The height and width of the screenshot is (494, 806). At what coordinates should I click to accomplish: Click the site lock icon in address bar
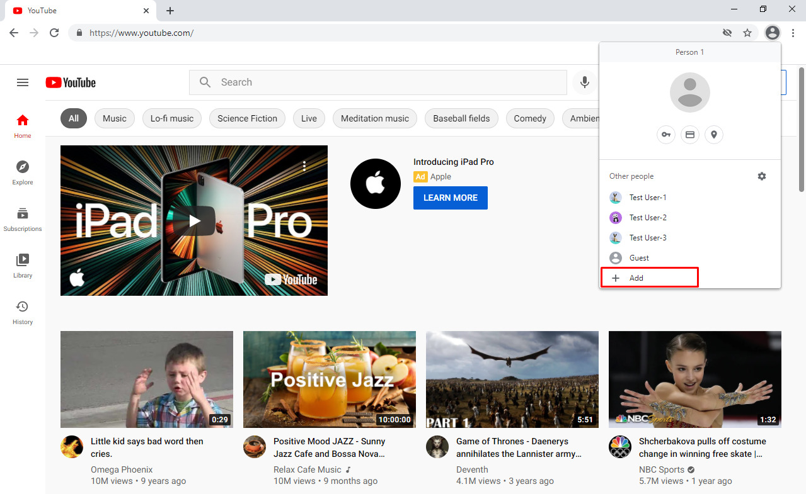[x=79, y=33]
